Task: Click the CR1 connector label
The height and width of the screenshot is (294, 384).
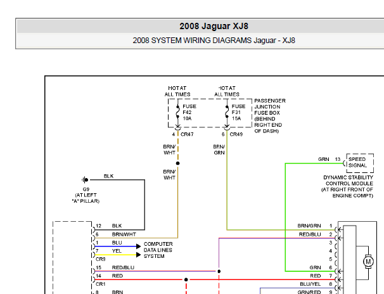Action: pos(100,284)
